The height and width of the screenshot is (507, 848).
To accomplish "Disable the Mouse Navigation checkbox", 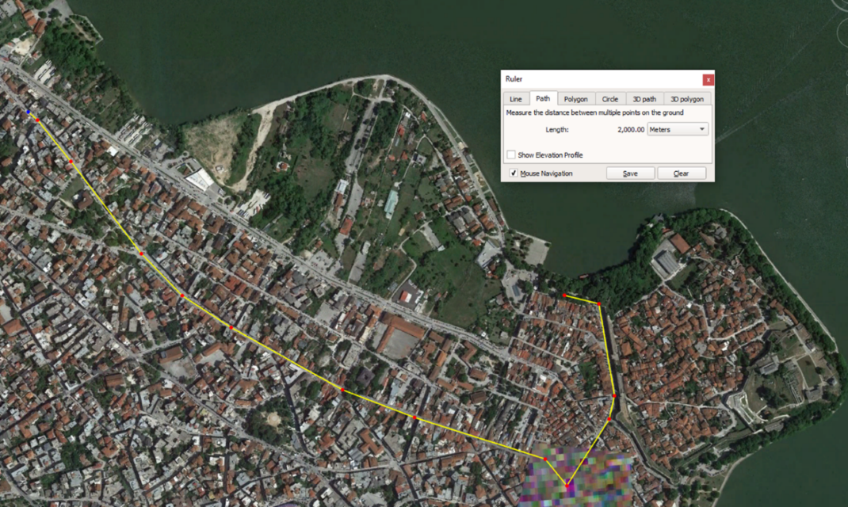I will point(514,173).
